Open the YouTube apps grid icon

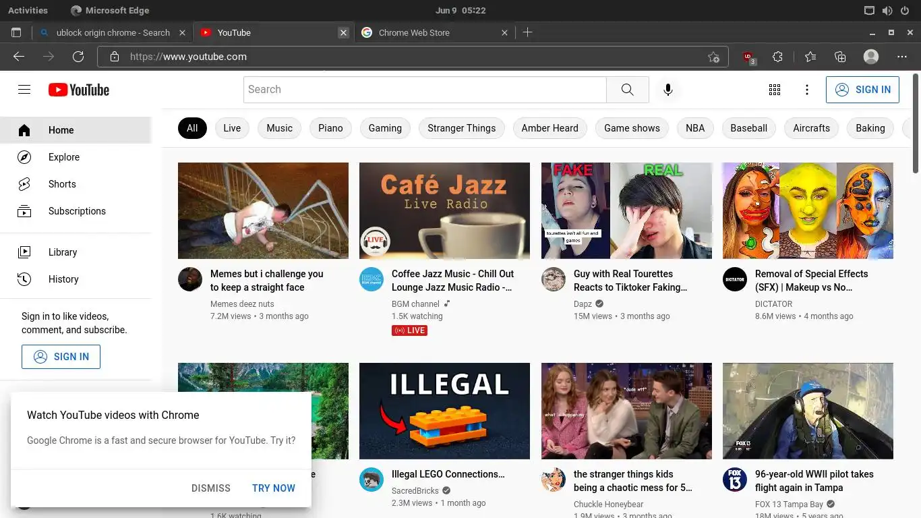tap(774, 90)
